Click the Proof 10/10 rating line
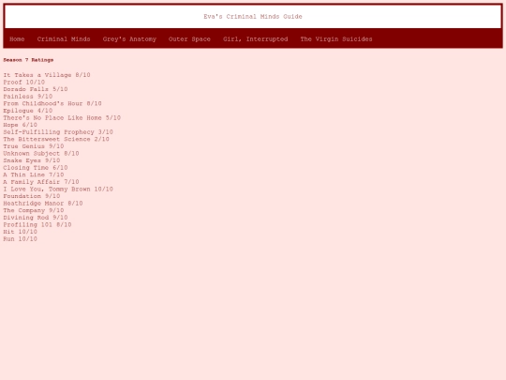This screenshot has height=380, width=506. click(x=23, y=82)
